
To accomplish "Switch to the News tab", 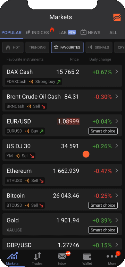I will tap(90, 32).
